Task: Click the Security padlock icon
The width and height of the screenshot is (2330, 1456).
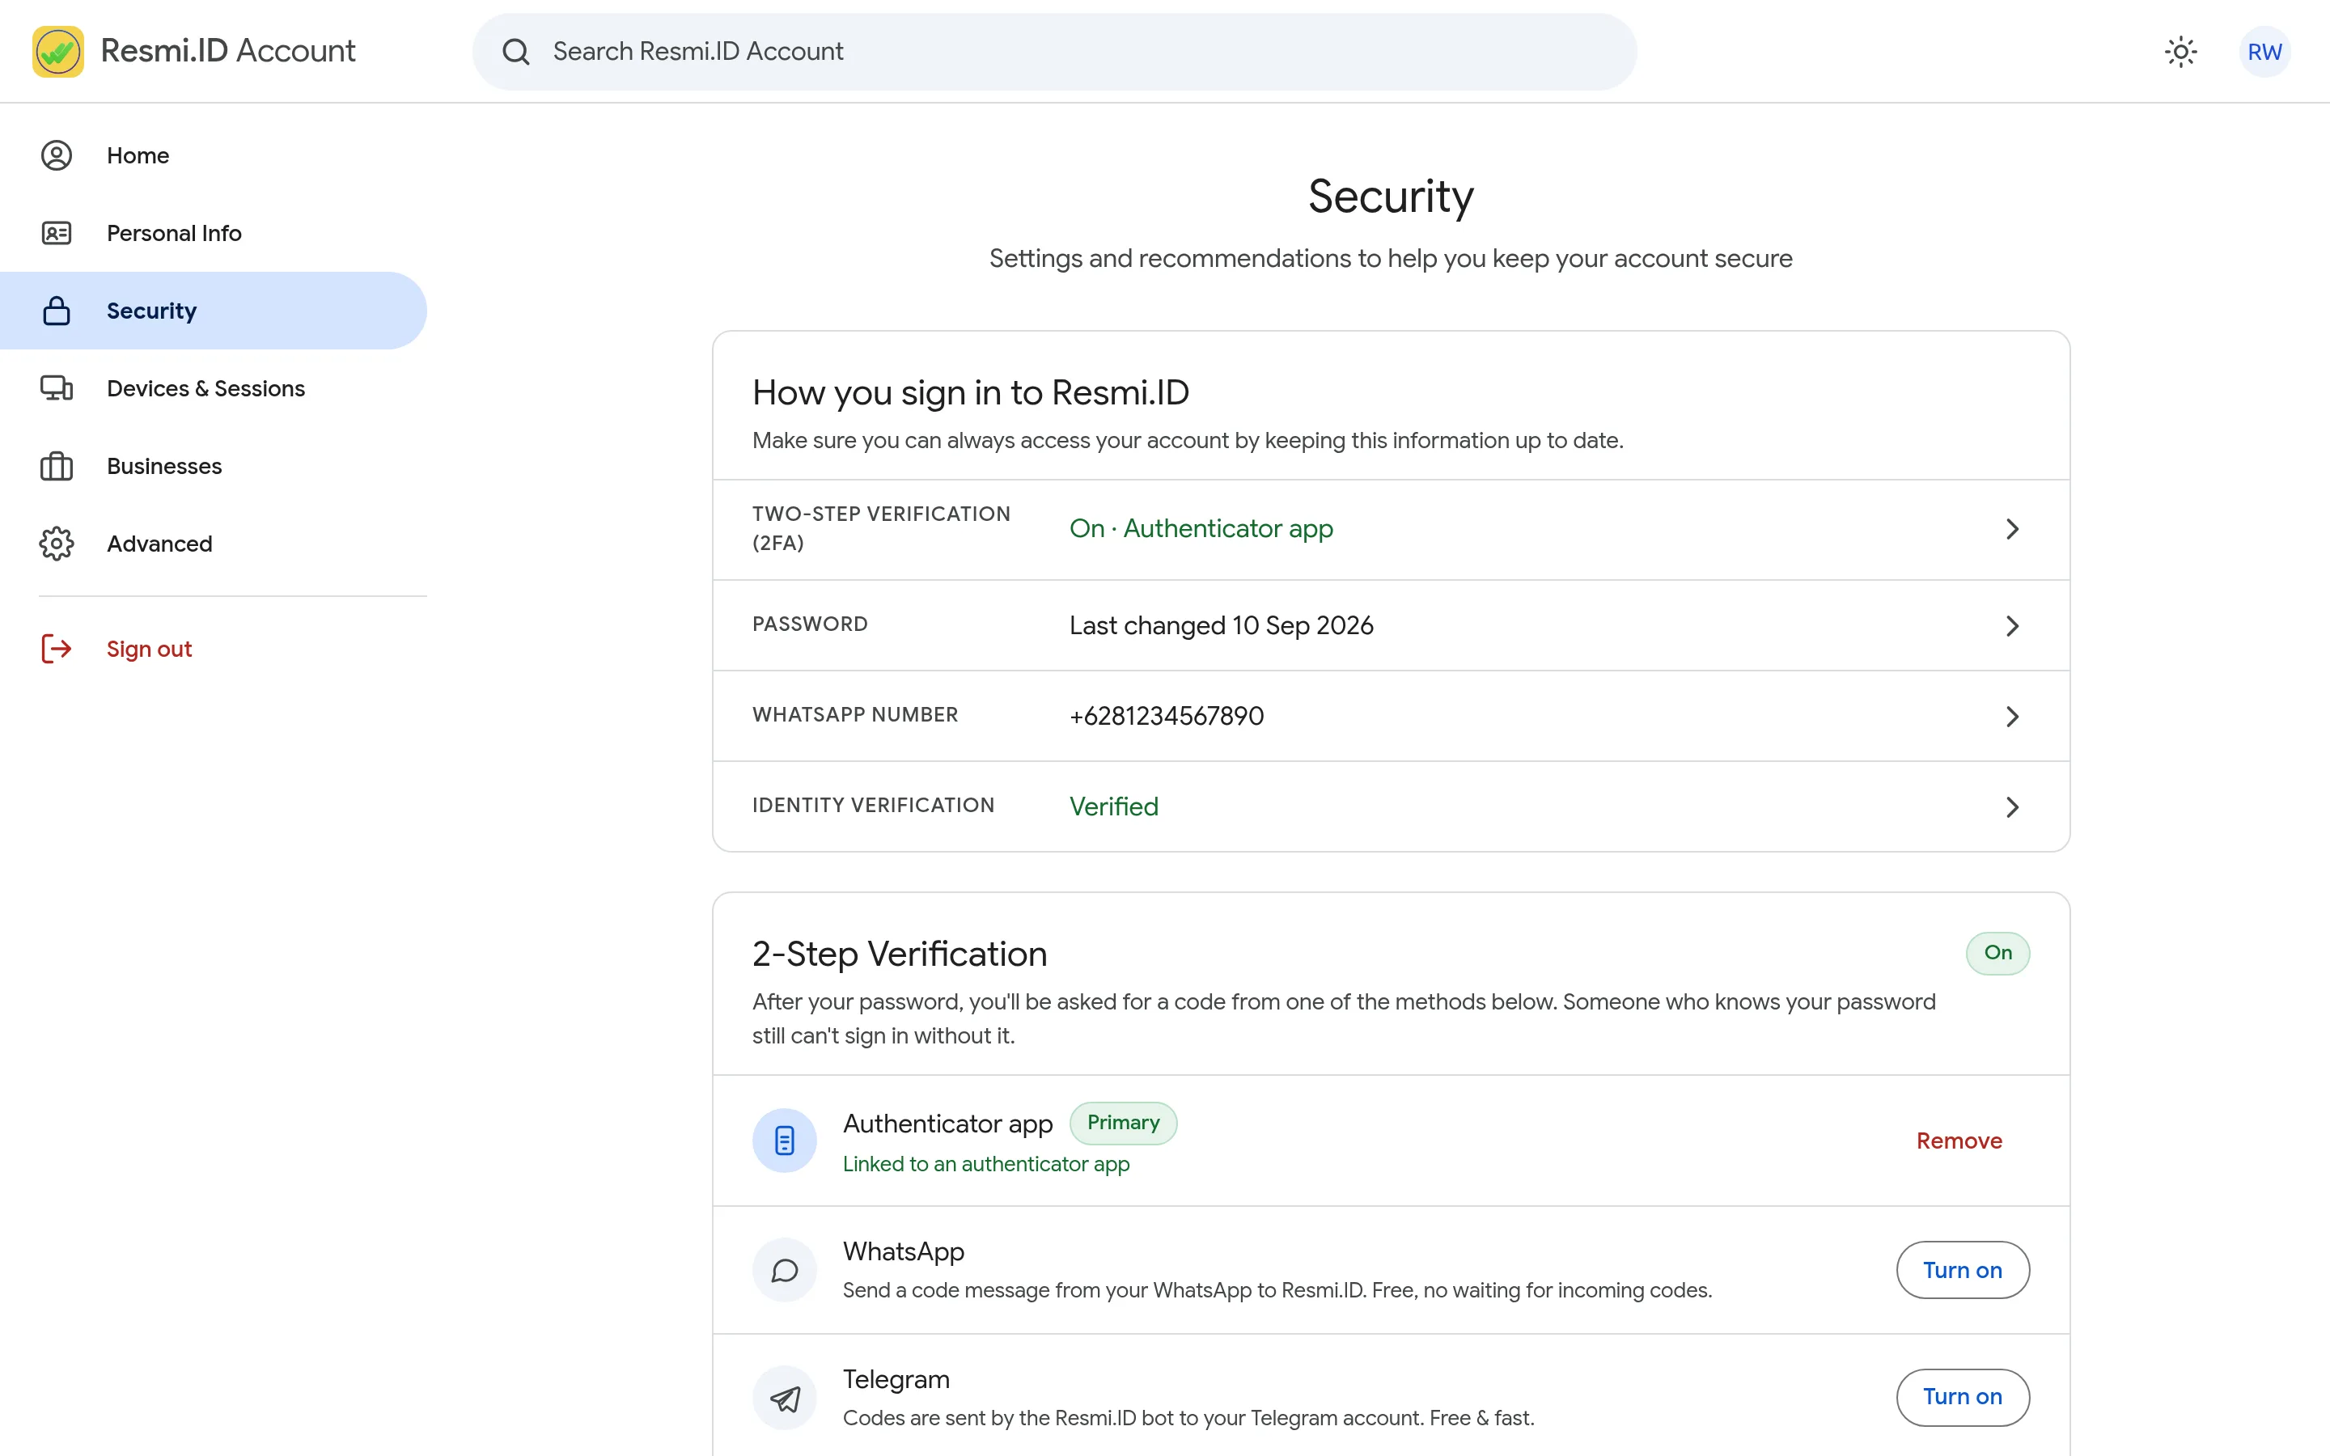Action: (57, 310)
